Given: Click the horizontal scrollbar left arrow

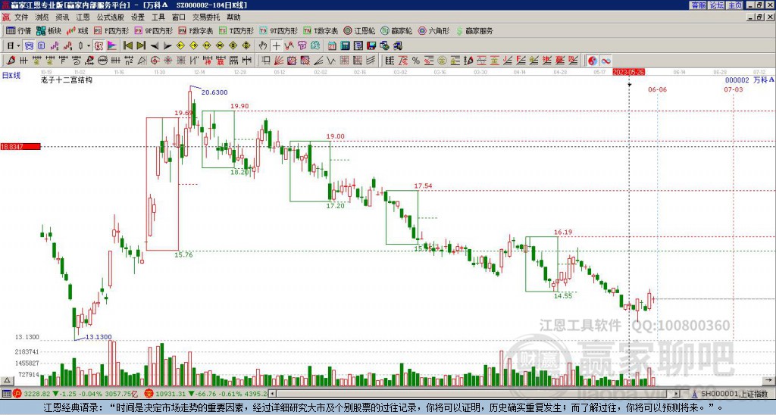Looking at the screenshot, I should [272, 394].
